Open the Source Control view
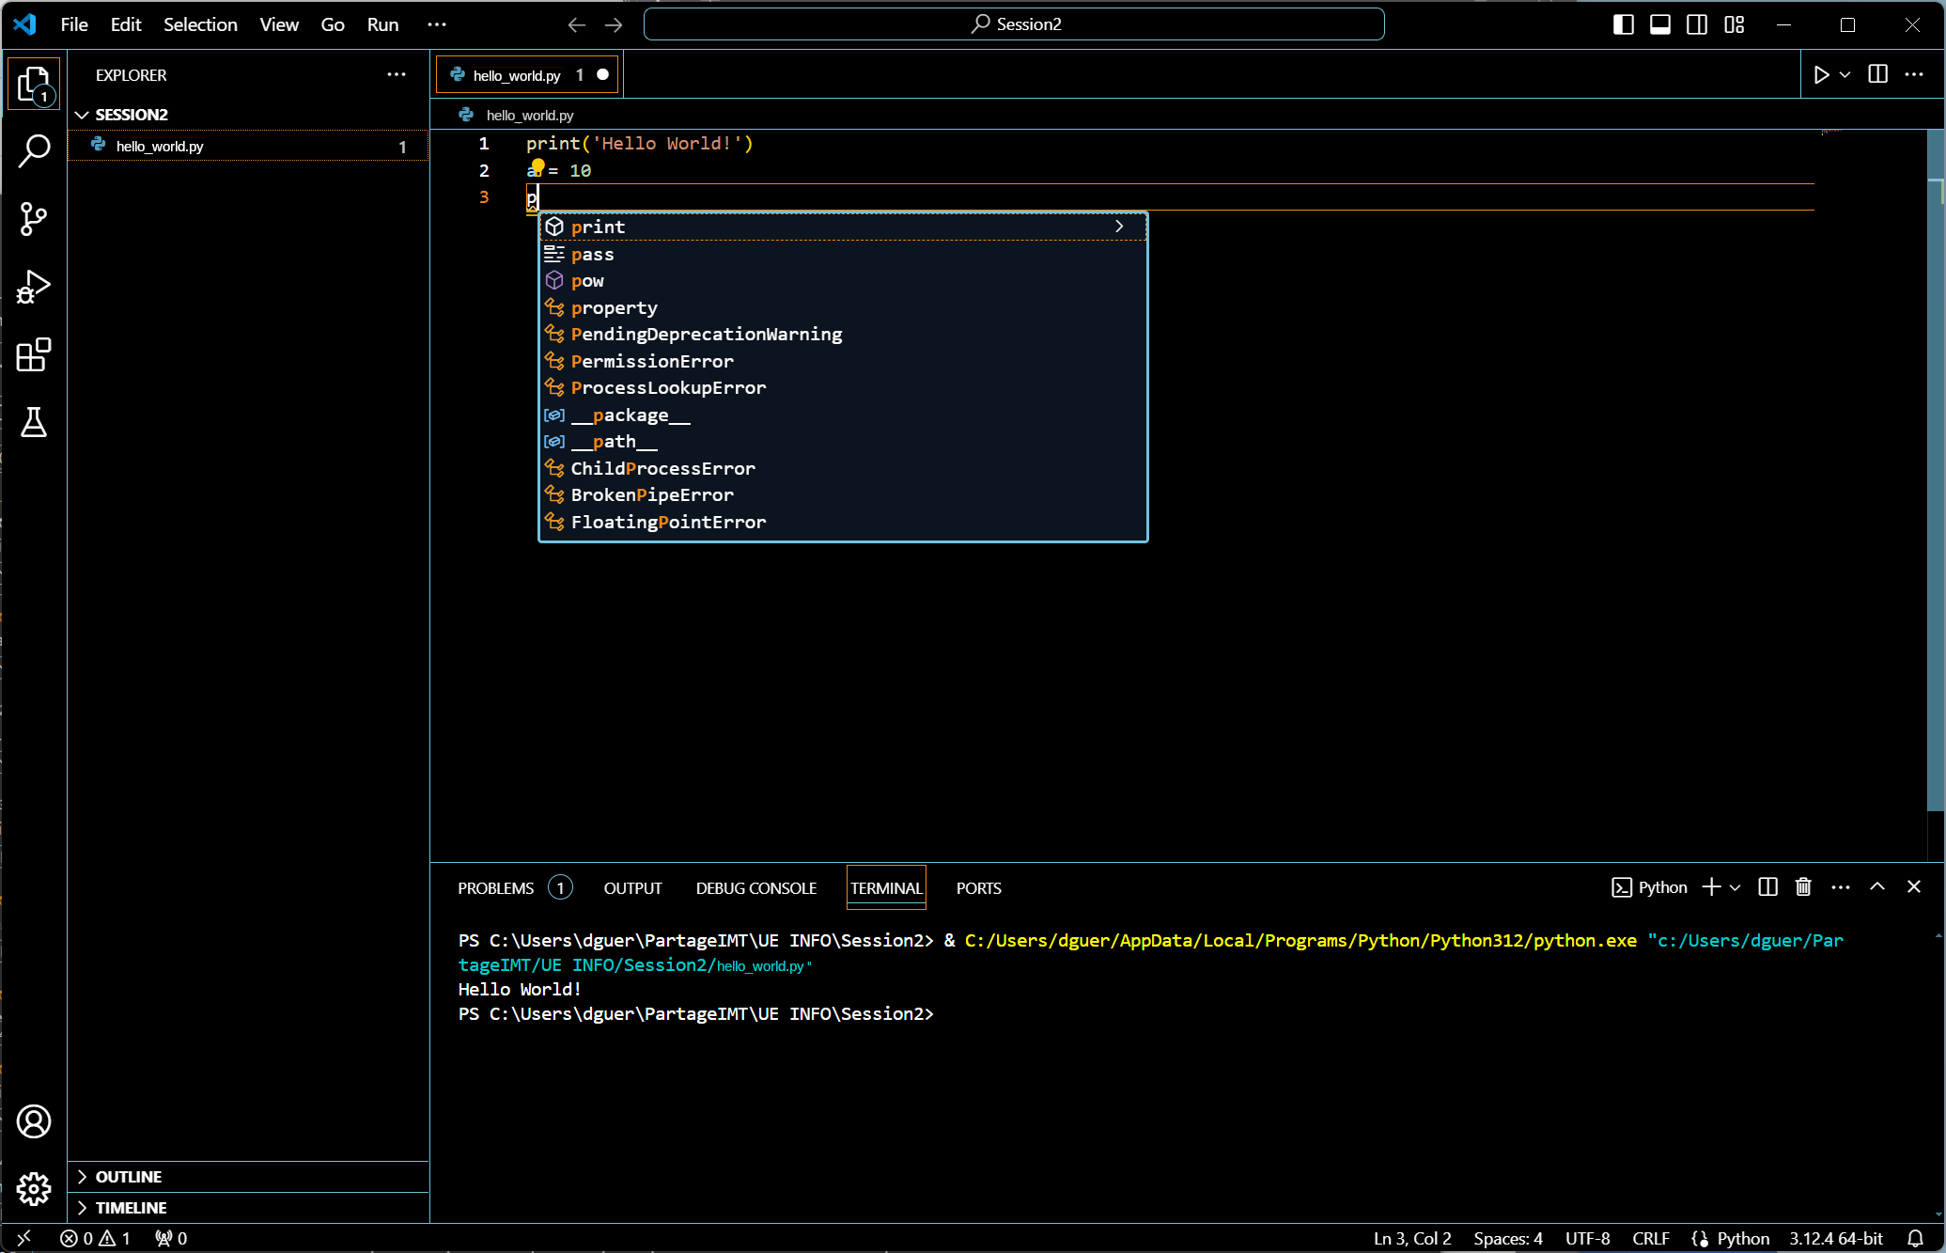Viewport: 1946px width, 1253px height. [x=34, y=219]
